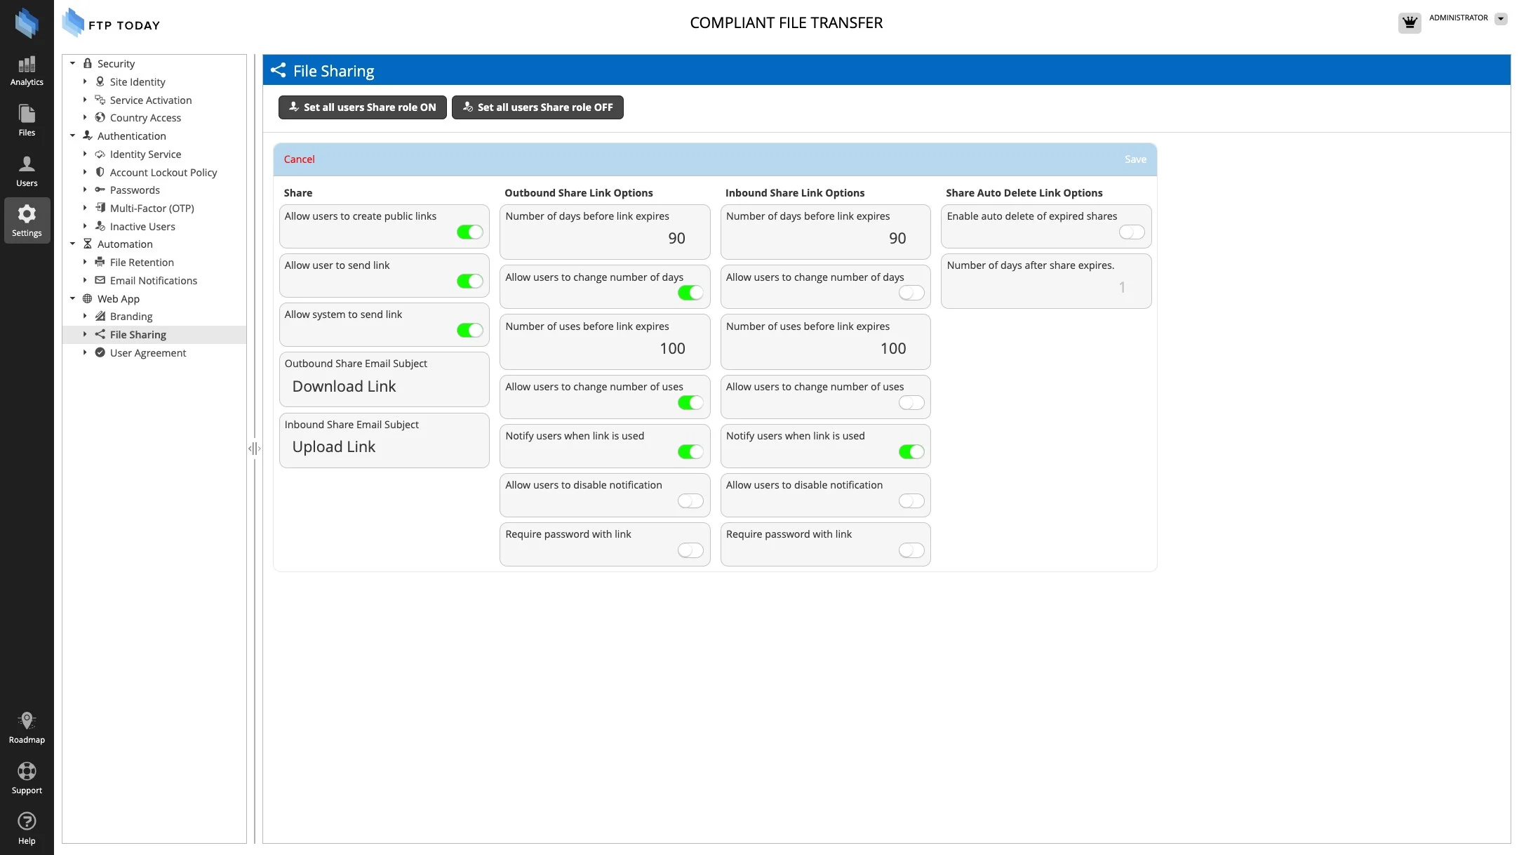This screenshot has height=855, width=1519.
Task: Click Set all users Share role ON
Action: (x=362, y=107)
